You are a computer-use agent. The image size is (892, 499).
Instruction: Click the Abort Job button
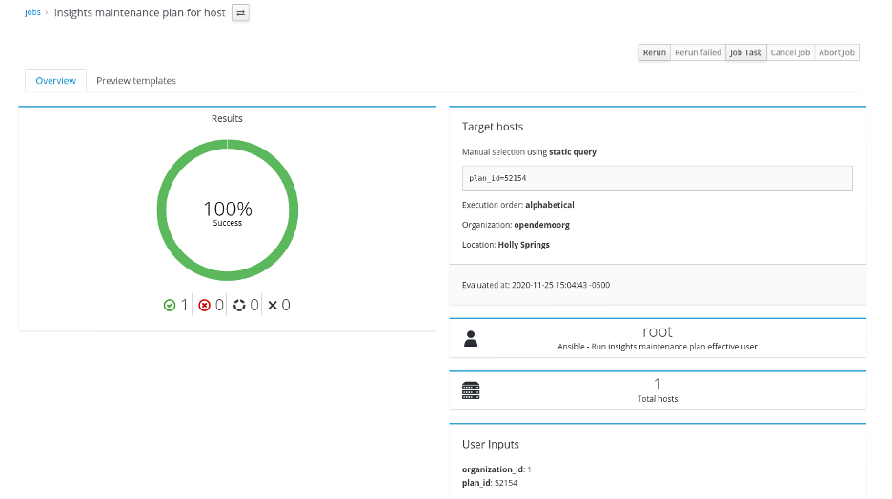click(837, 52)
